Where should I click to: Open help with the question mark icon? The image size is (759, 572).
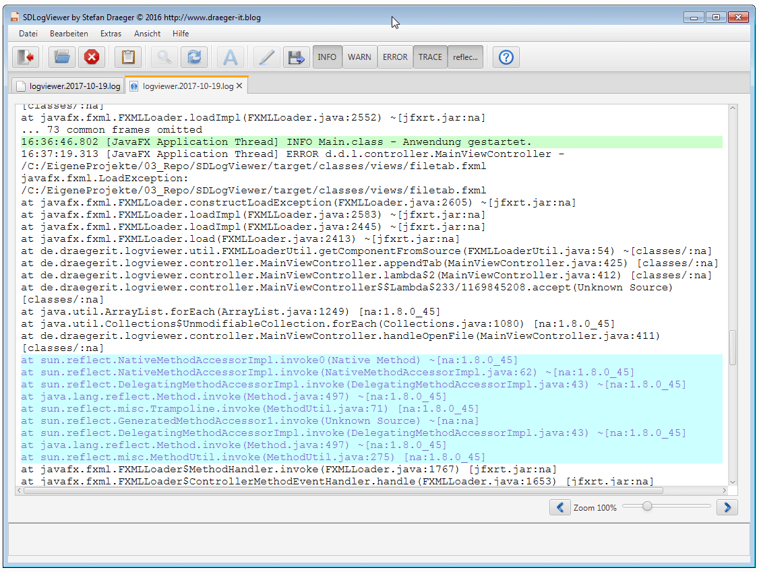point(506,57)
